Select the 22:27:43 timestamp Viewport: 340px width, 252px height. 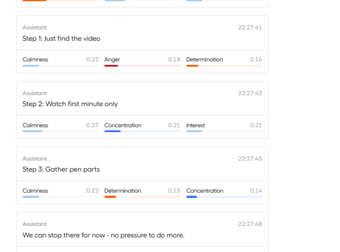pos(250,93)
